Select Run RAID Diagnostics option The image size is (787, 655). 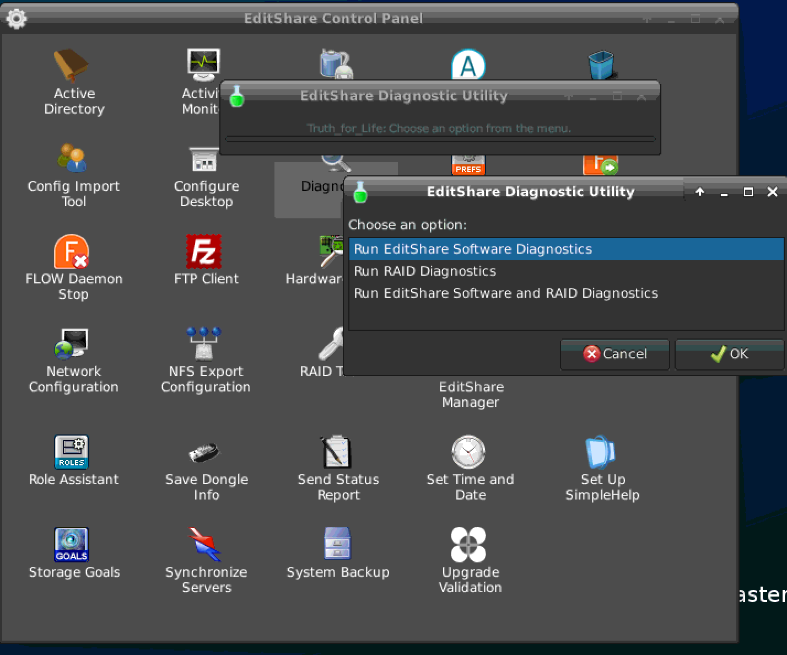(x=567, y=271)
